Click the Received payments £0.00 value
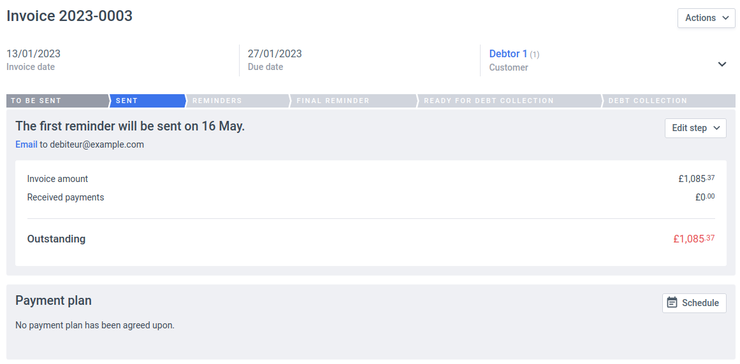This screenshot has width=740, height=364. 704,197
